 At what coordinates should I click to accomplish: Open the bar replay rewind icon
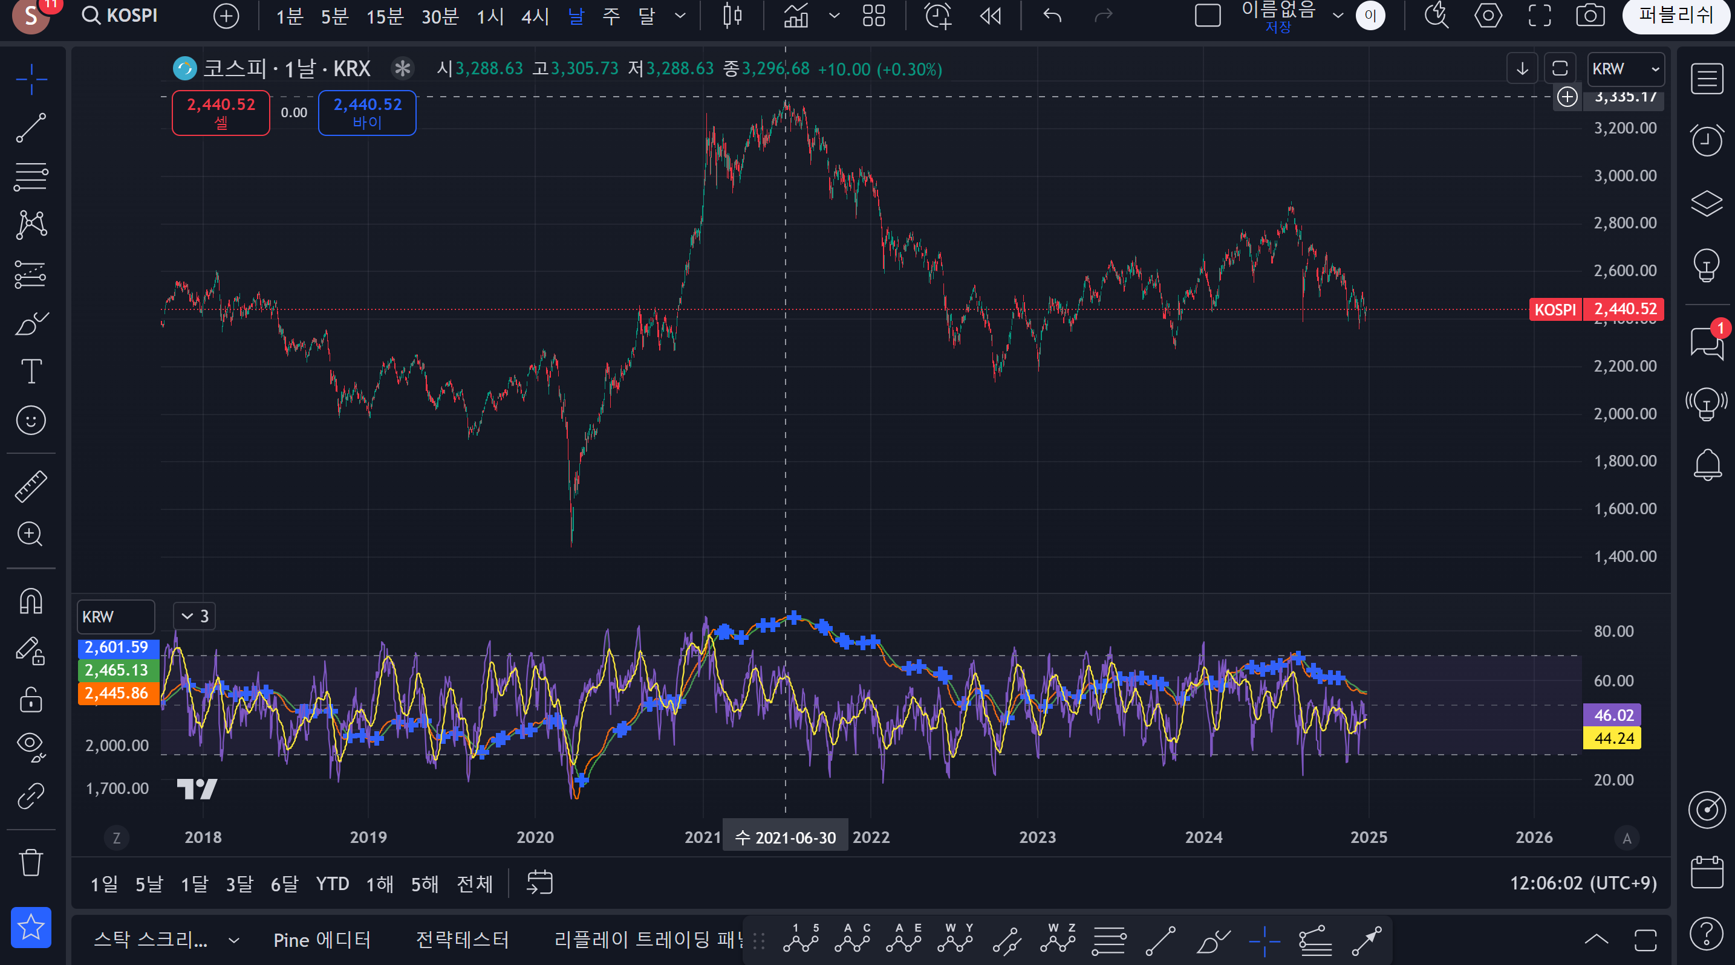tap(990, 16)
